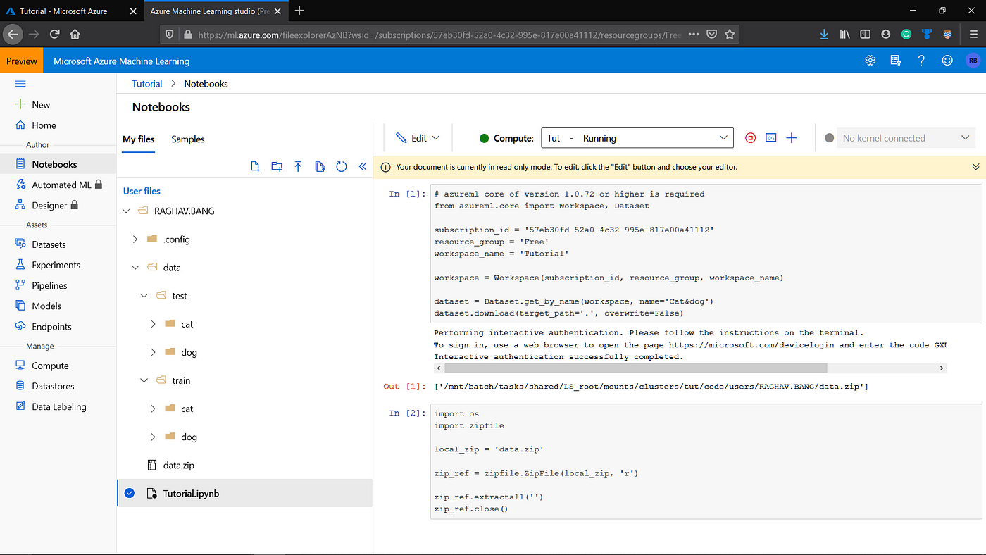Show Firefox sidebars icon
Viewport: 986px width, 555px height.
click(x=865, y=34)
